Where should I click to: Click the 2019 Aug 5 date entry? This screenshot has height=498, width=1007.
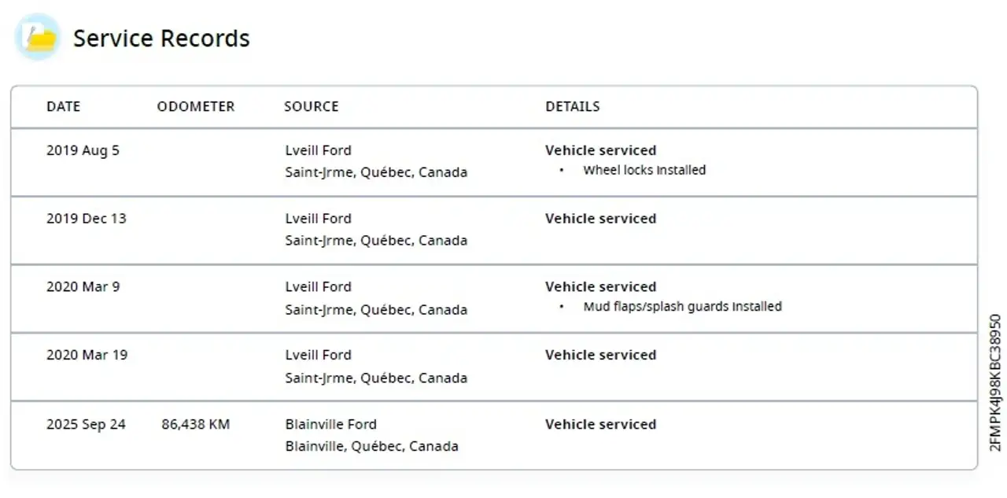pos(83,150)
